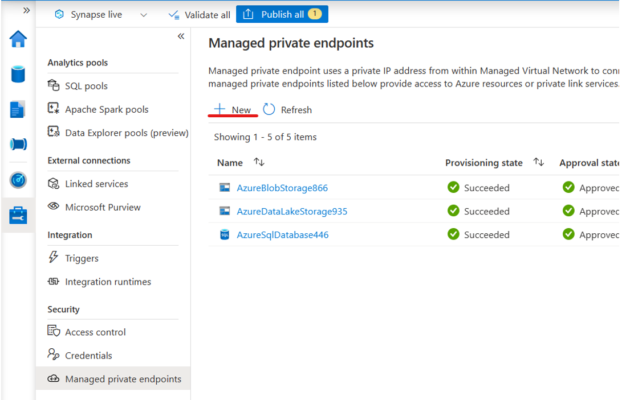630x400 pixels.
Task: Collapse the Analytics pools navigation pane
Action: pos(181,36)
